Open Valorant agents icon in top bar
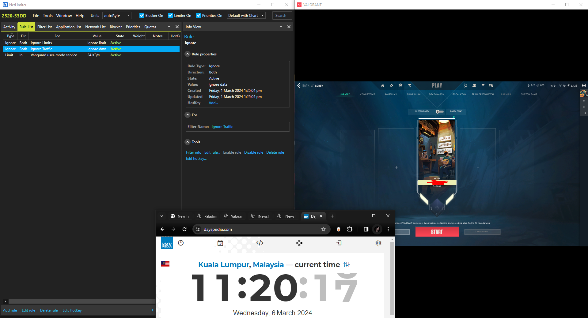 tap(400, 86)
